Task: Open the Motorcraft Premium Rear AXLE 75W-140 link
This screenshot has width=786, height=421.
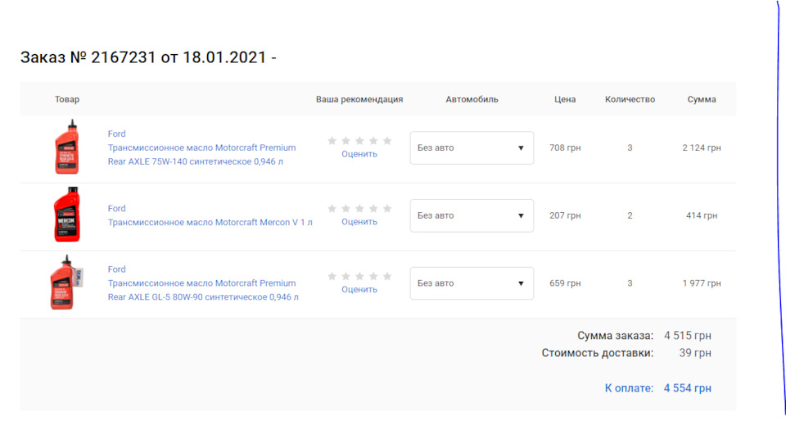Action: [x=201, y=155]
